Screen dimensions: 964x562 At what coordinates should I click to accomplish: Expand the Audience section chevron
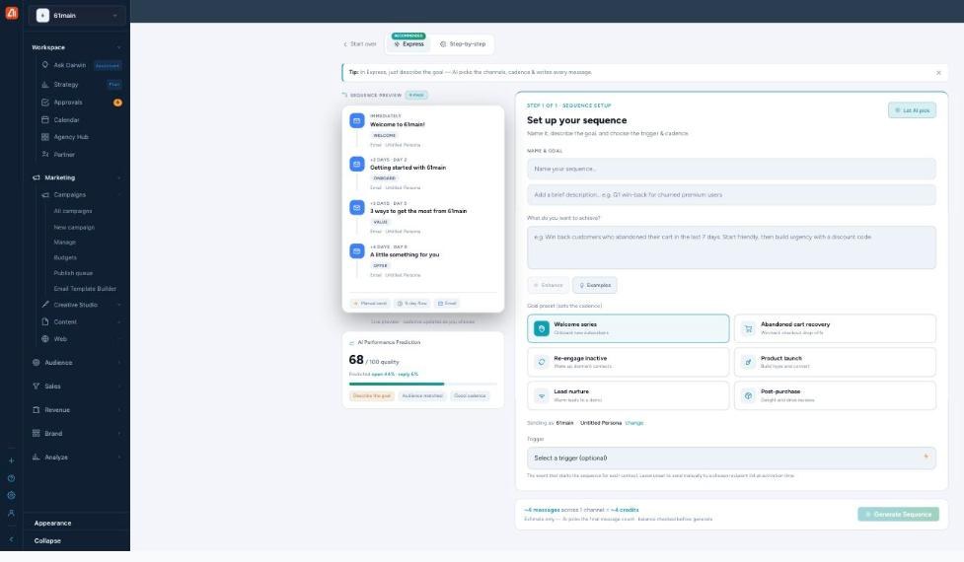click(x=118, y=363)
